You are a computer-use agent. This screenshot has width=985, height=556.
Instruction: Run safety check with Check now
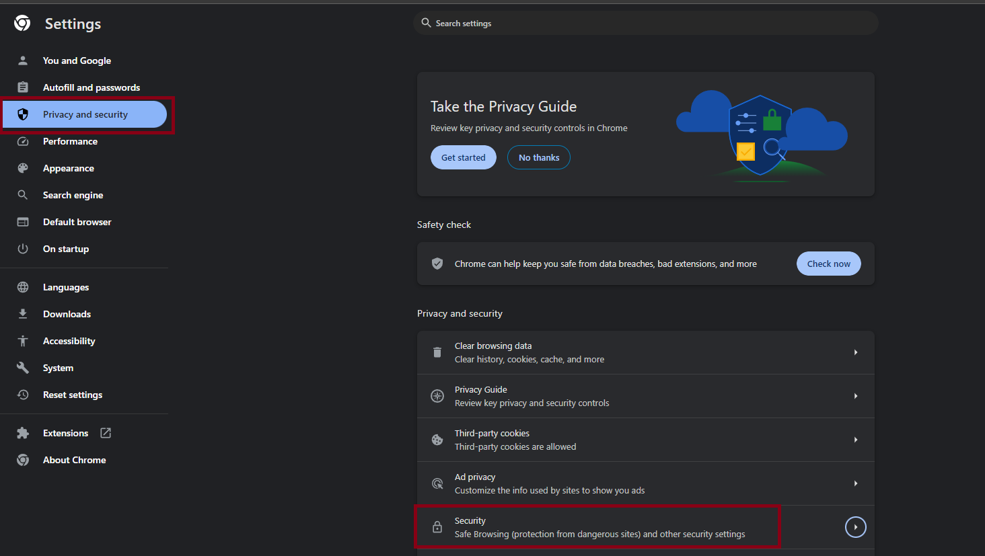828,264
